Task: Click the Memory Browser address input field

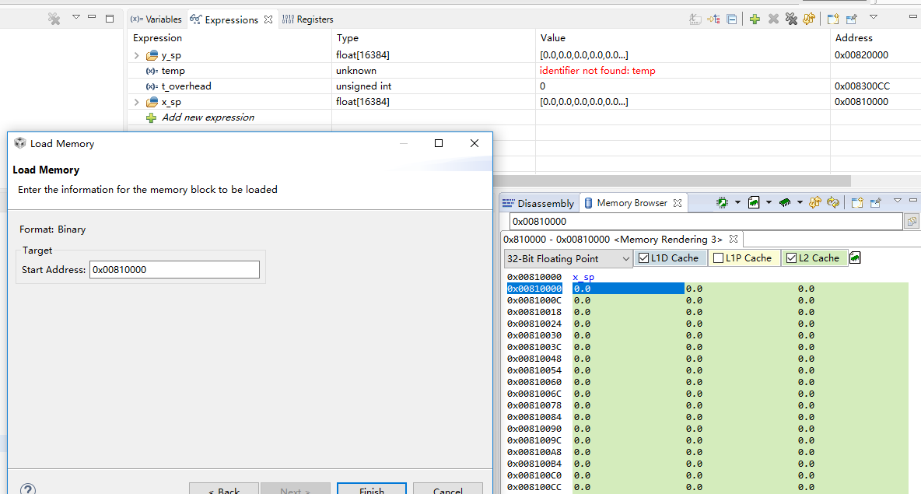Action: tap(706, 222)
